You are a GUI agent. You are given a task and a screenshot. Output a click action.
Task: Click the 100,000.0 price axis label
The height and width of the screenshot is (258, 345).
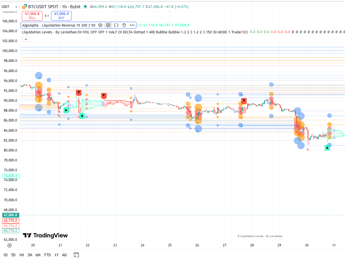[x=9, y=51]
